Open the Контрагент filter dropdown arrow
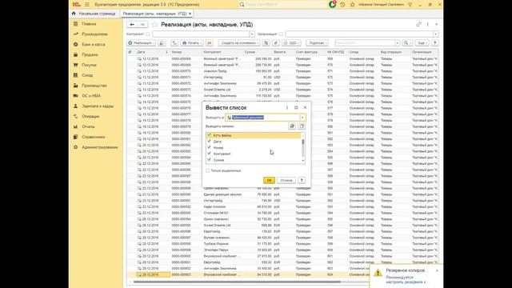The width and height of the screenshot is (512, 288). 252,34
